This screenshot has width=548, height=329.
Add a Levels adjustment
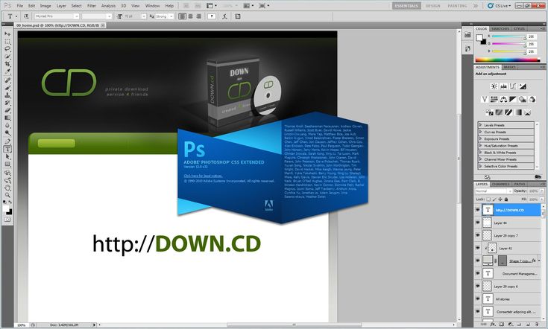pyautogui.click(x=503, y=86)
